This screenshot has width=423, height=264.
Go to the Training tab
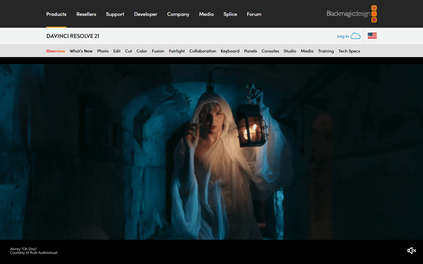(326, 51)
